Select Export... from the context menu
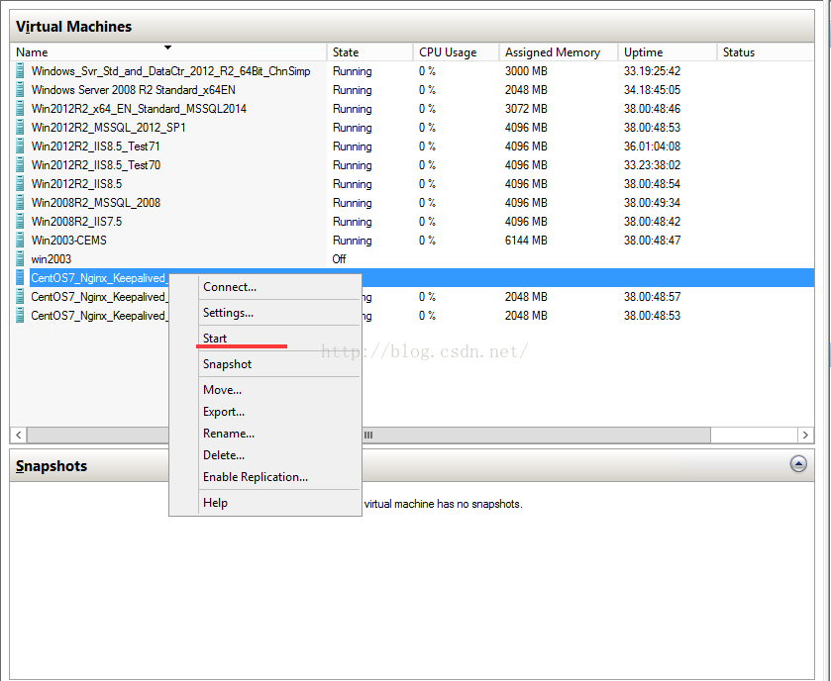This screenshot has width=831, height=681. point(223,412)
